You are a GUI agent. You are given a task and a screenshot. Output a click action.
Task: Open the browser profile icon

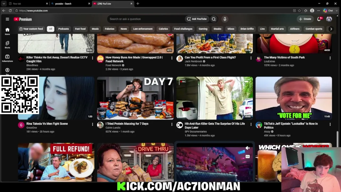pos(312,11)
